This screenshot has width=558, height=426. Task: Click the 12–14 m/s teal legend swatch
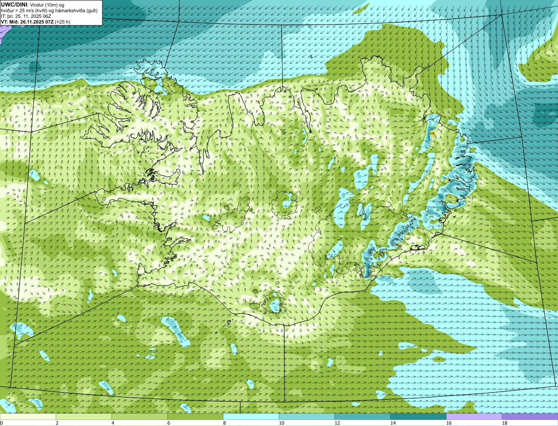pos(363,417)
